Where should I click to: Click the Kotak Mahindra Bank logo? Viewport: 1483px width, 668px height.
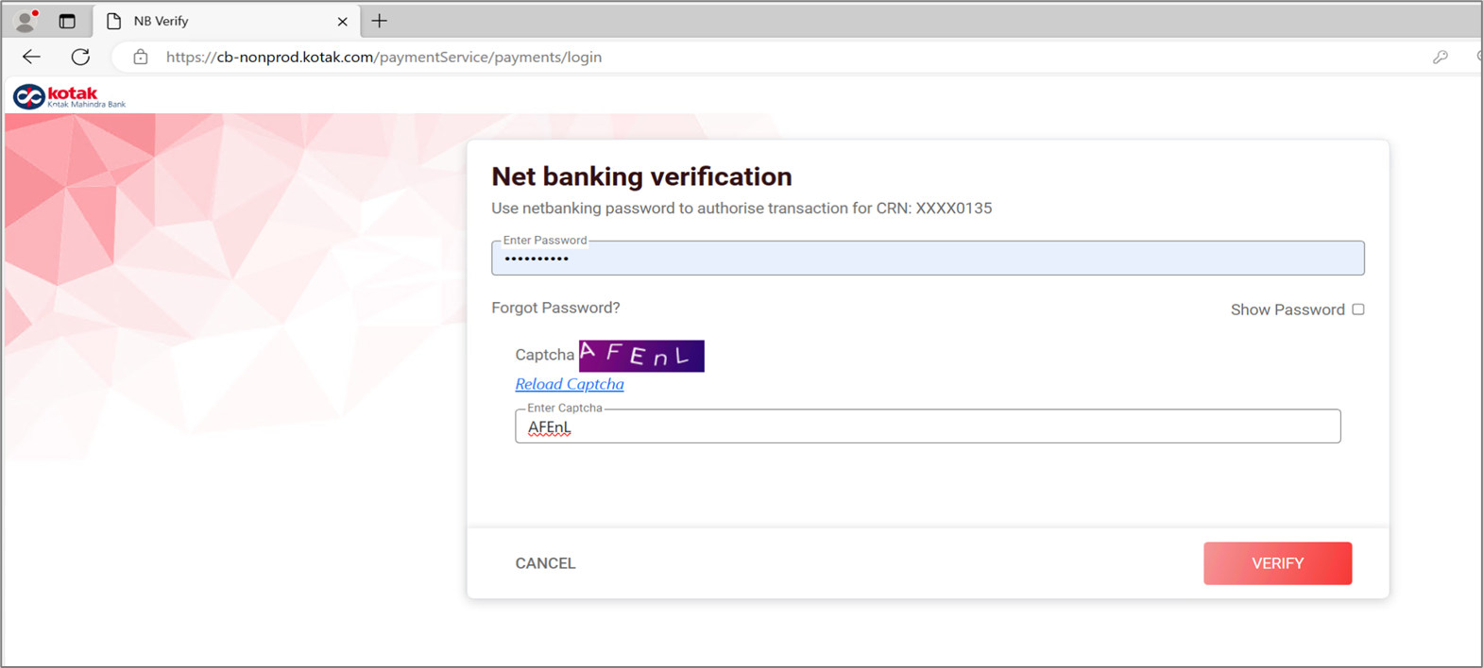click(69, 96)
